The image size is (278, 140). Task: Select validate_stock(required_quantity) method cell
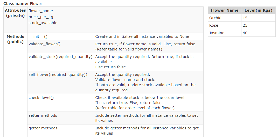pos(61,62)
